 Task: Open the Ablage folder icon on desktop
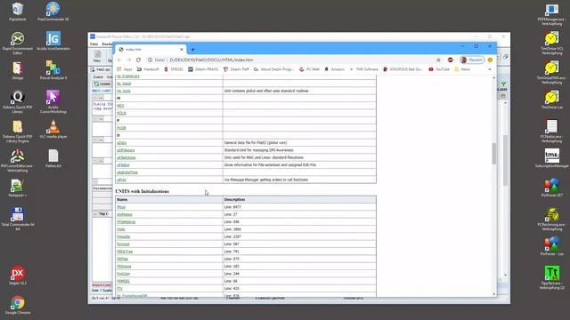click(18, 70)
